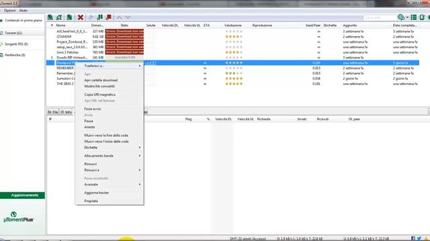Expand the Etichetta submenu
Screen dimensions: 430x241
tap(110, 147)
